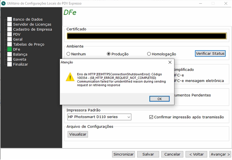
Task: Click the white box beside Geral
Action: [9, 39]
